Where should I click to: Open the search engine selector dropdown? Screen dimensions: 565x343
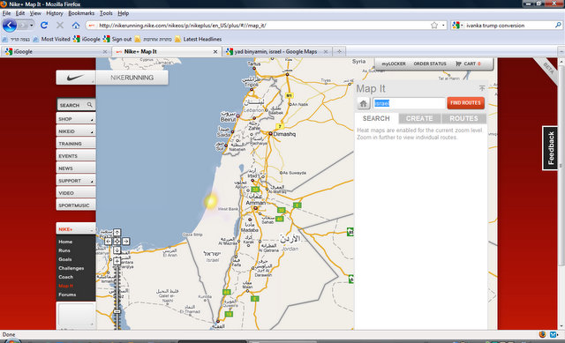point(457,26)
